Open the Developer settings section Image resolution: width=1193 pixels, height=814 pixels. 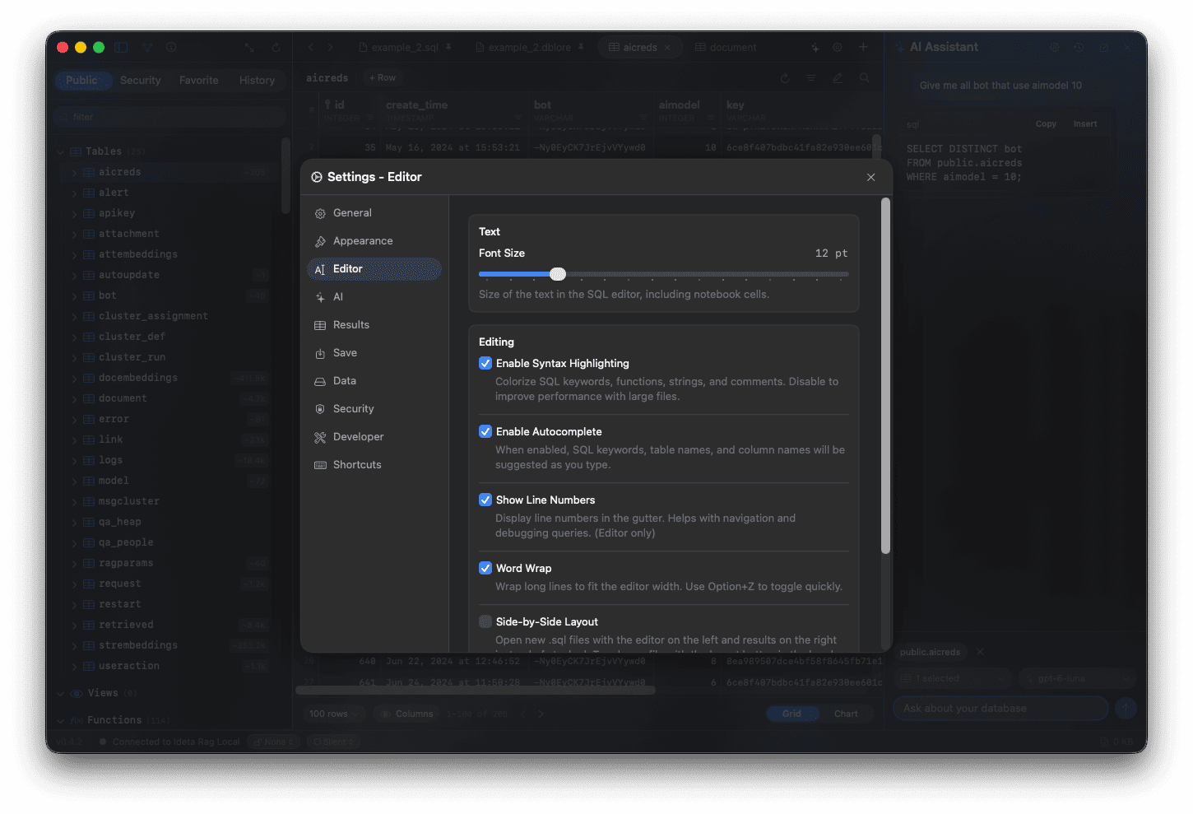374,437
